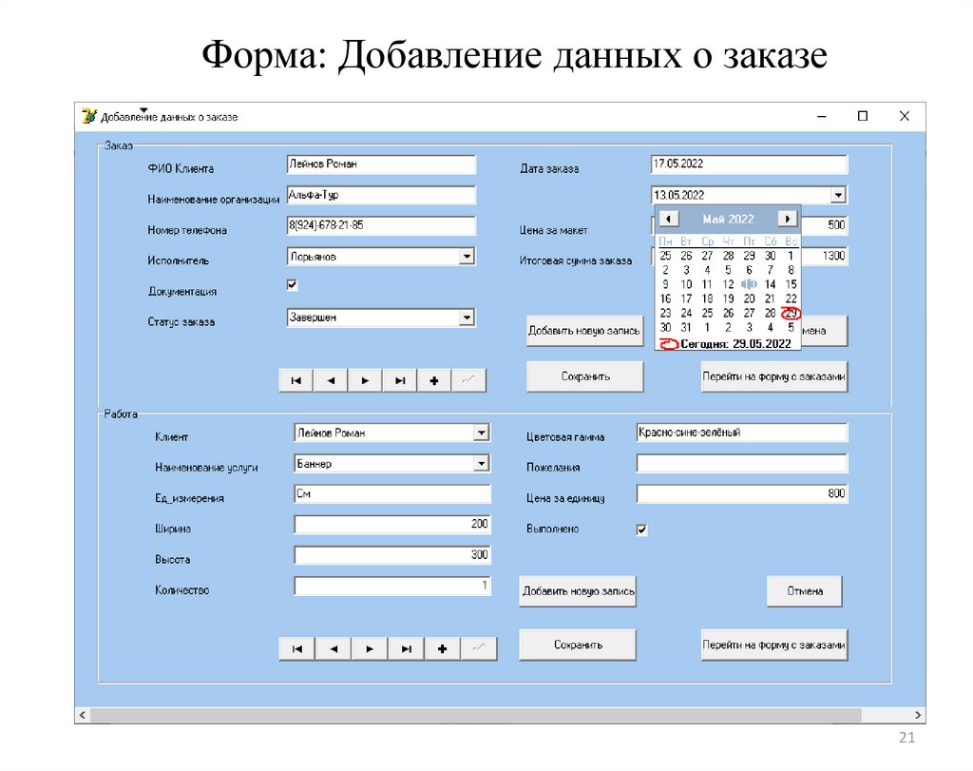Insert new record with Работа navigator plus
The width and height of the screenshot is (973, 771).
coord(443,648)
